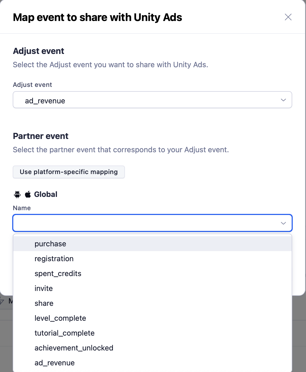This screenshot has width=306, height=372.
Task: Select the registration option
Action: click(x=54, y=259)
